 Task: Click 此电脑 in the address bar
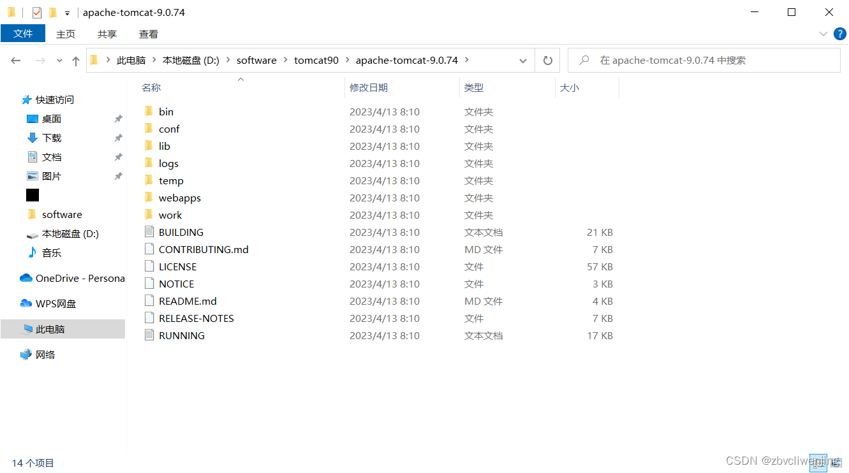click(131, 60)
